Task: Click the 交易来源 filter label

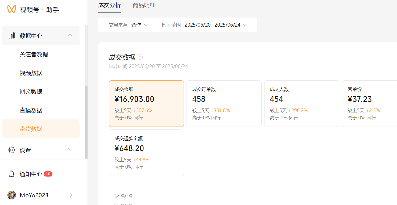Action: pyautogui.click(x=118, y=25)
